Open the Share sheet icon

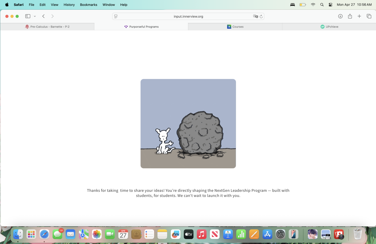point(350,16)
